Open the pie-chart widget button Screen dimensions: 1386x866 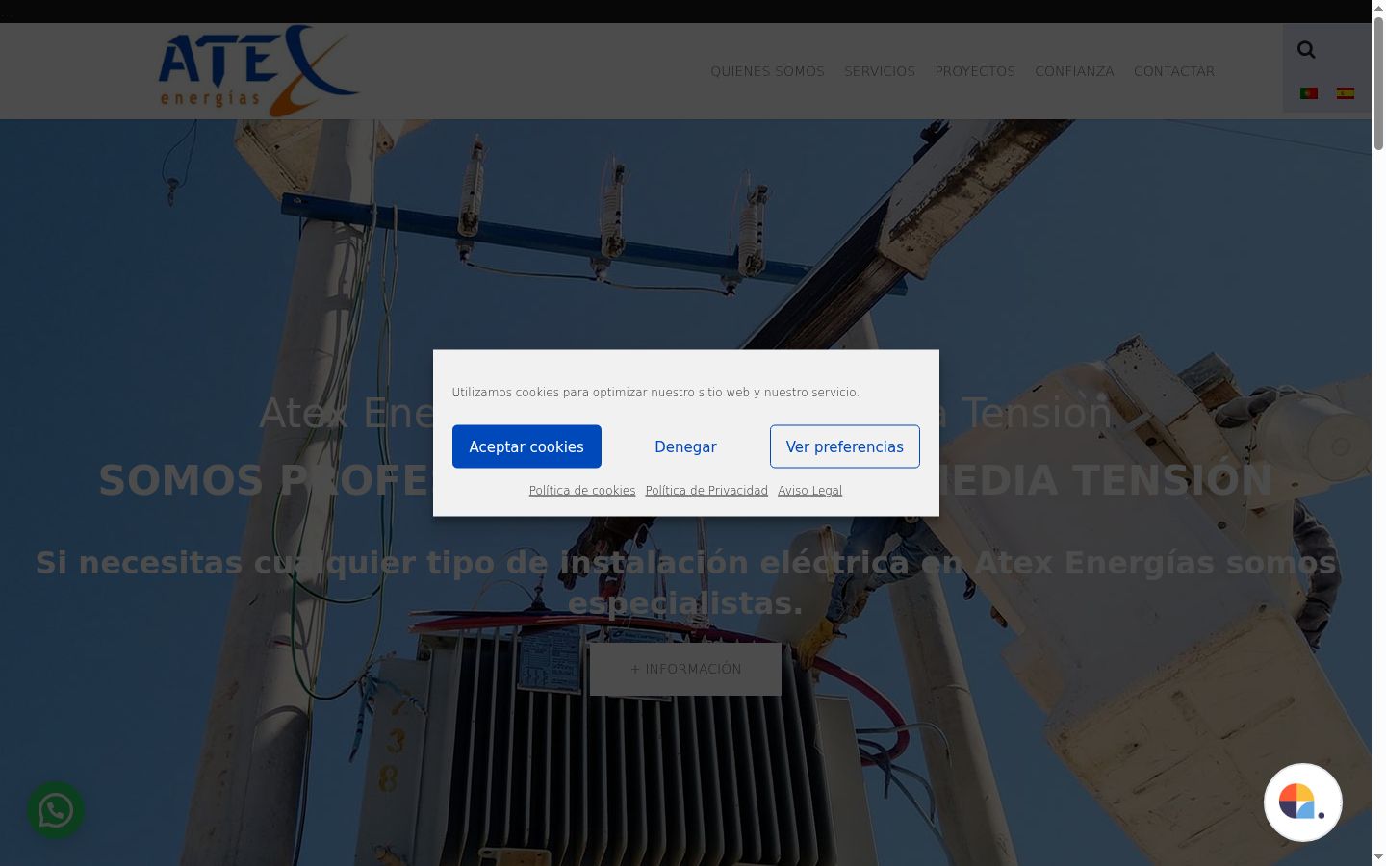[1303, 802]
